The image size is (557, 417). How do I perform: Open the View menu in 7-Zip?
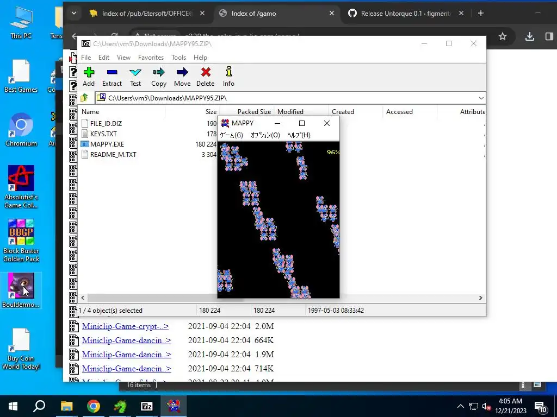click(123, 58)
